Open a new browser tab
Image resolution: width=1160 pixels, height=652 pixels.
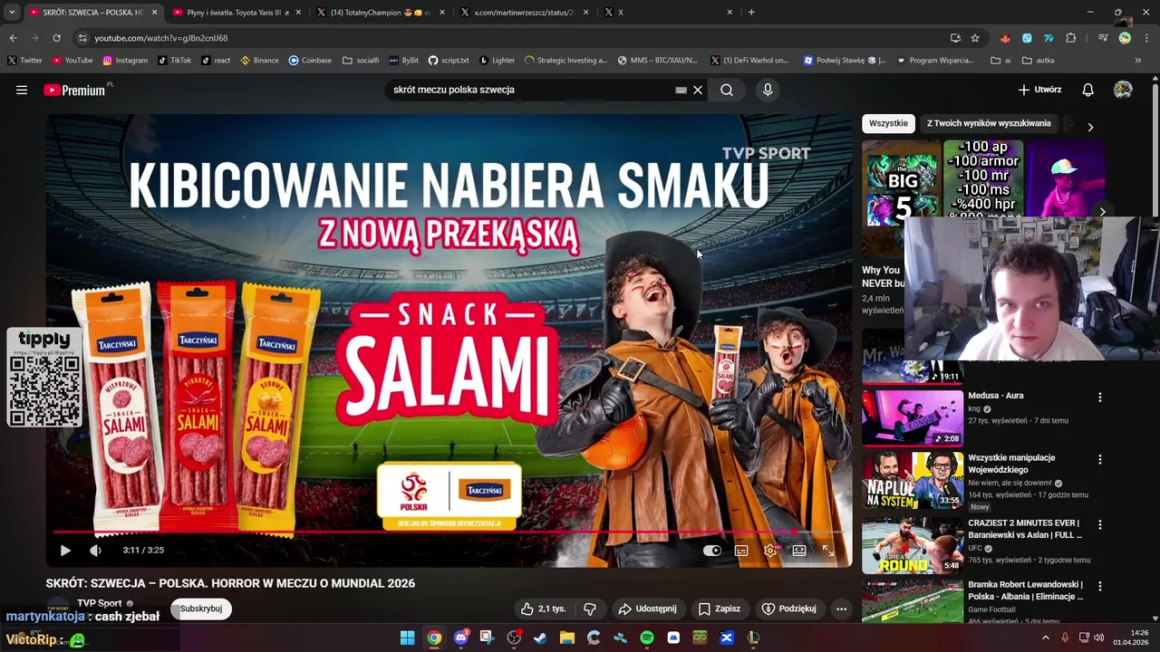click(751, 13)
